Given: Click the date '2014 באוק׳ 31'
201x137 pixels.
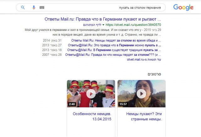Looking at the screenshot, I should 52,41.
